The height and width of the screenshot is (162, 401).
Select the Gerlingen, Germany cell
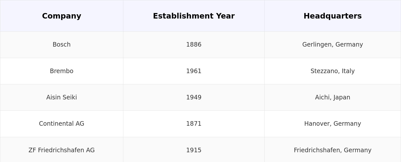tap(333, 45)
